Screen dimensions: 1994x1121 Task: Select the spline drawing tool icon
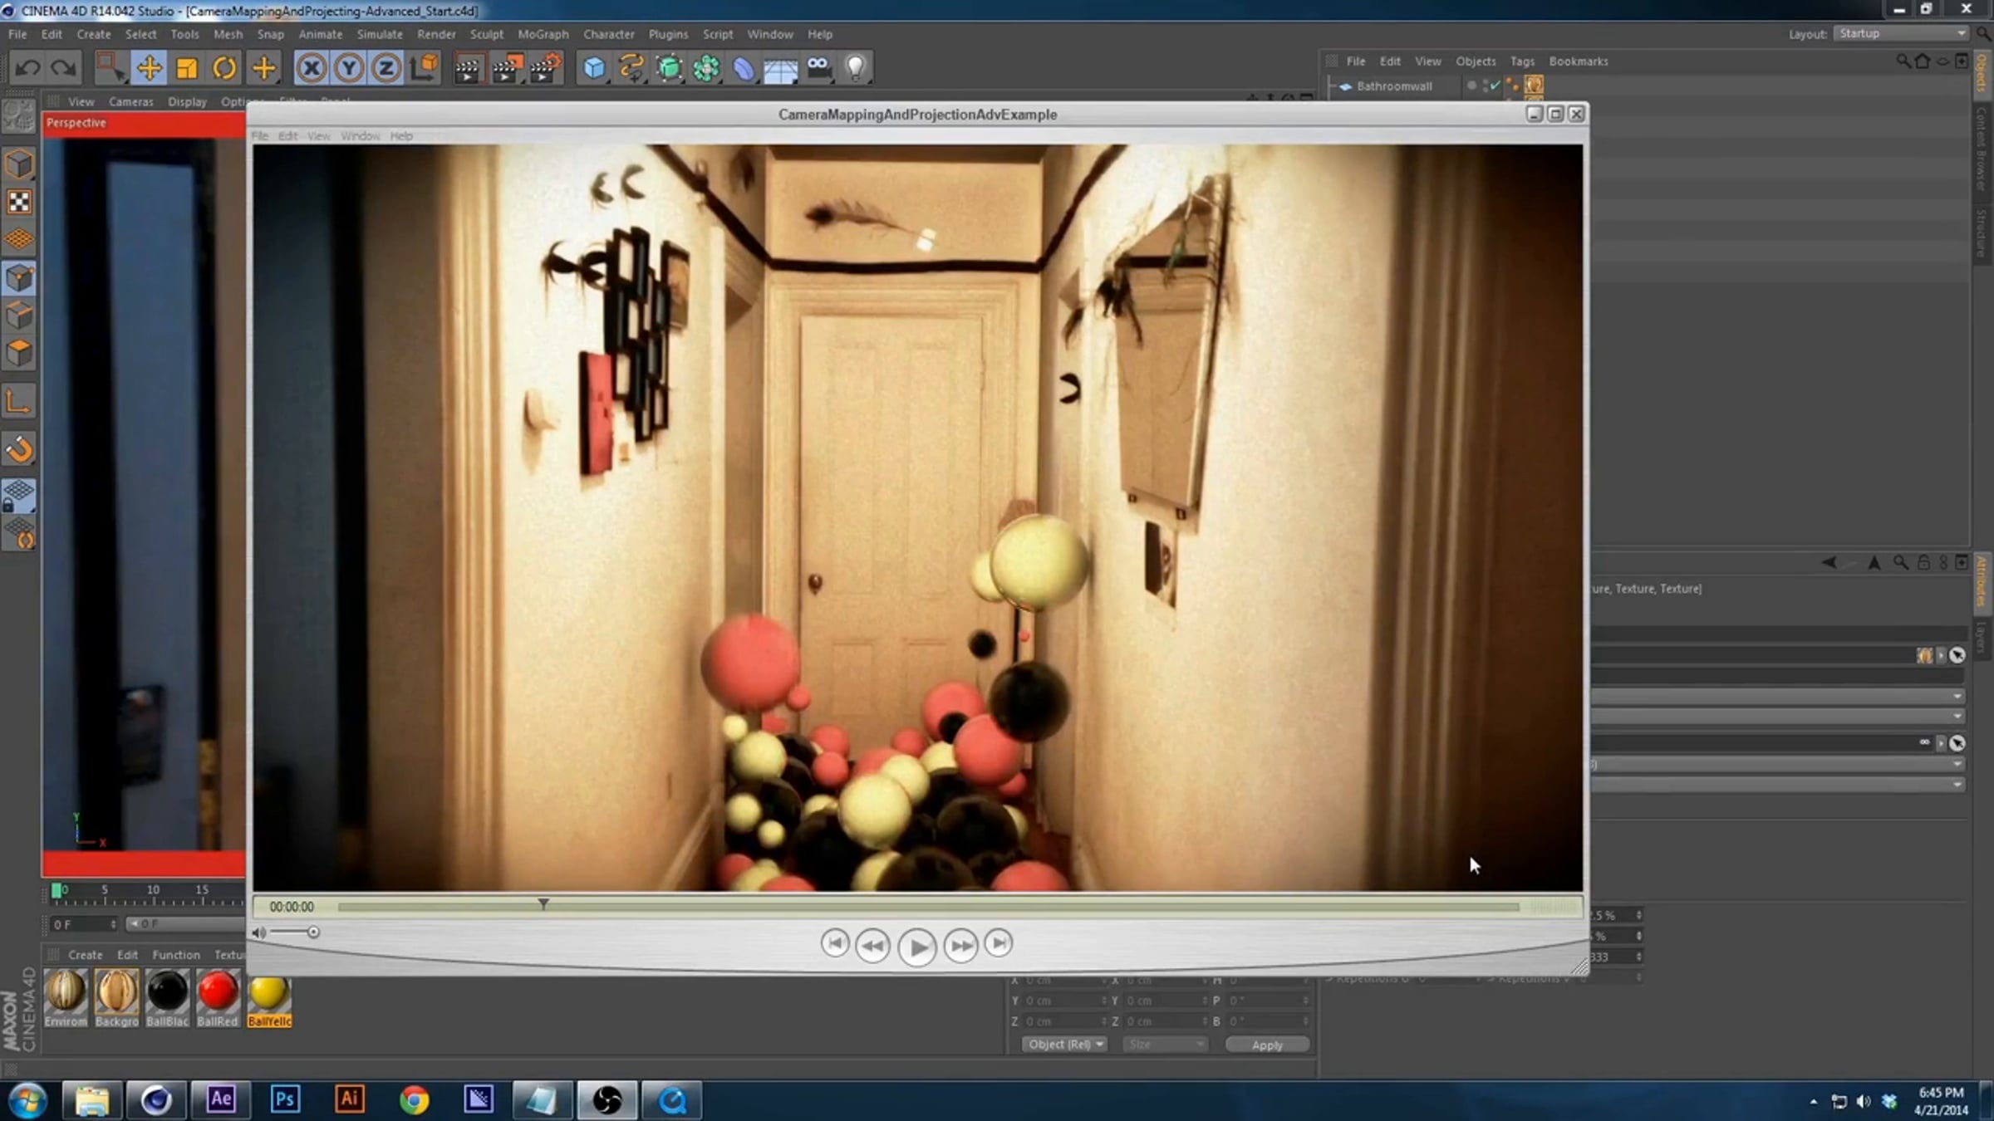[x=631, y=68]
